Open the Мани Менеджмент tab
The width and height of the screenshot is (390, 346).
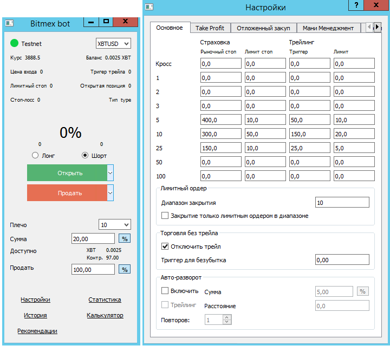(x=328, y=28)
